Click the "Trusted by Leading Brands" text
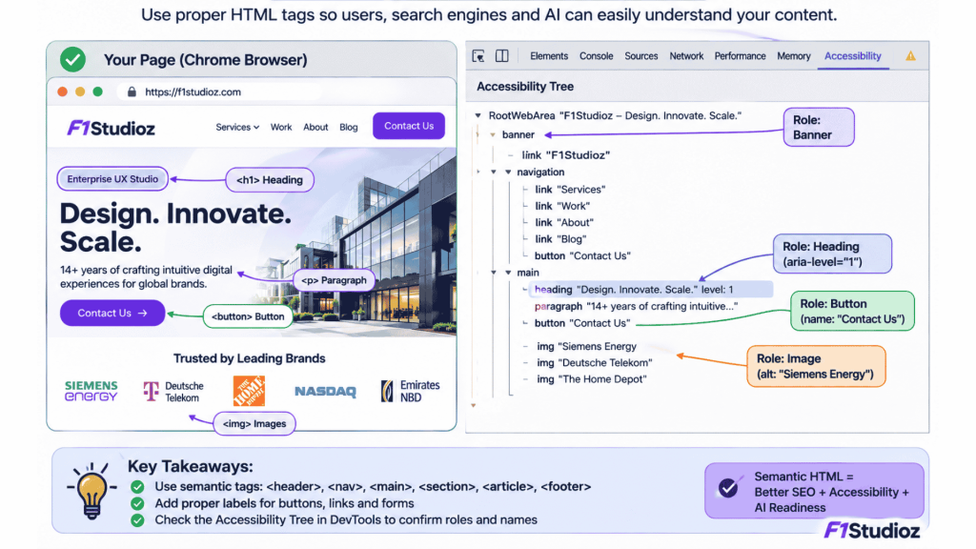The height and width of the screenshot is (549, 976). [x=250, y=358]
